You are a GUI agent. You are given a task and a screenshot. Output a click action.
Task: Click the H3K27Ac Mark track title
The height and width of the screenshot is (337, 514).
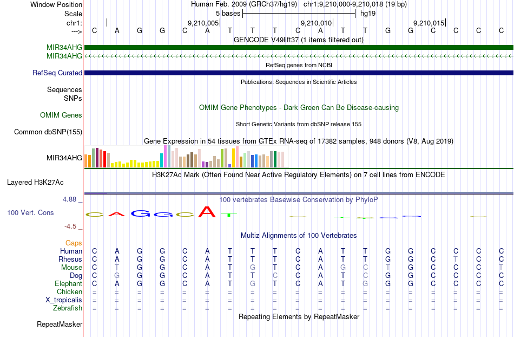pos(299,174)
